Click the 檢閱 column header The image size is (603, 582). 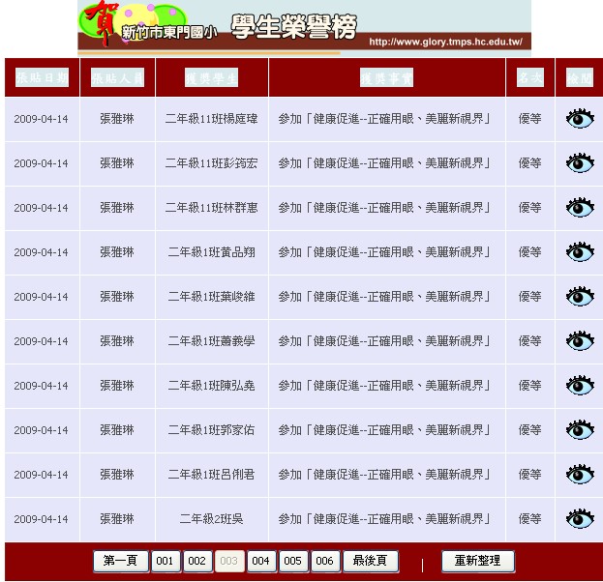tap(580, 77)
